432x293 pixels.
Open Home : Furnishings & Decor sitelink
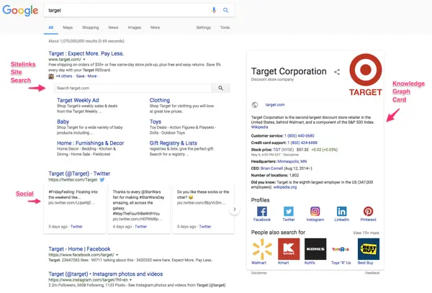(91, 143)
